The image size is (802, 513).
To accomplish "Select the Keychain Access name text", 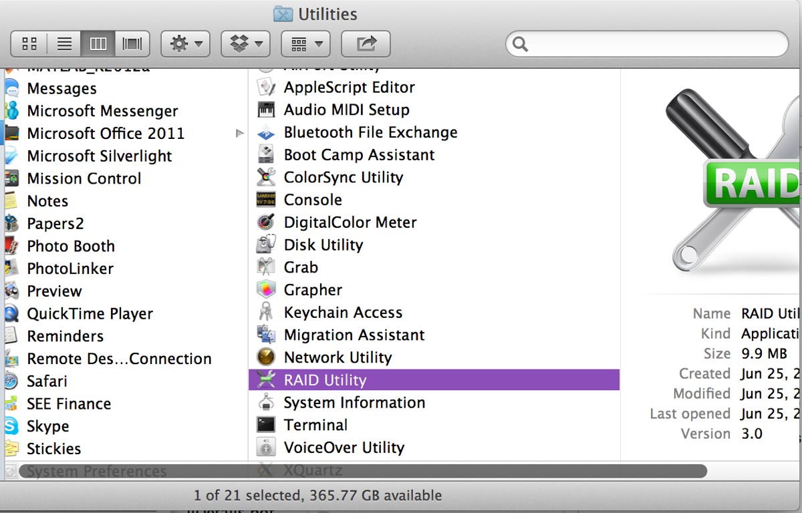I will point(343,313).
